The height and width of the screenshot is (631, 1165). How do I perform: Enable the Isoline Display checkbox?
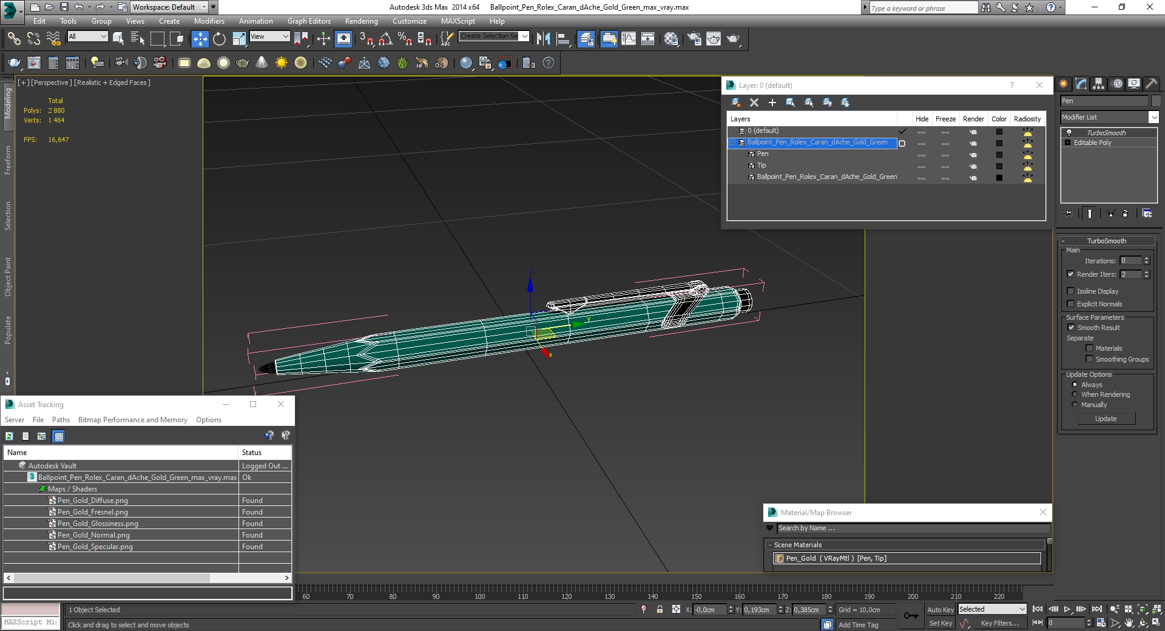(1071, 291)
